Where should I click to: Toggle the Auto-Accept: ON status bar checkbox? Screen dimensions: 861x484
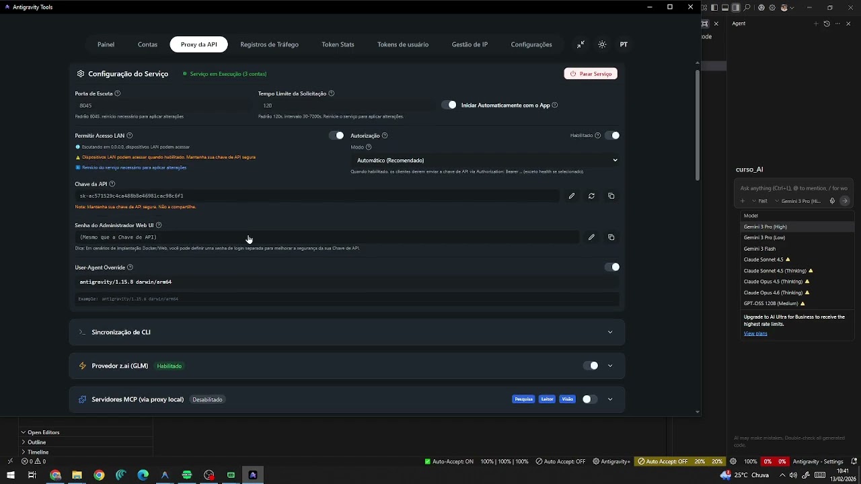[x=449, y=462]
